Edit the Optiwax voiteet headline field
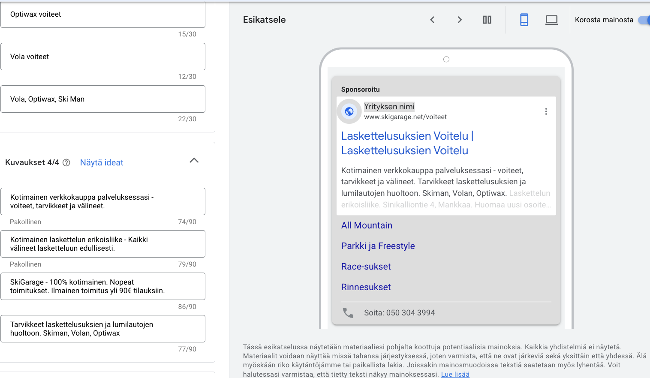This screenshot has width=650, height=378. 103,14
